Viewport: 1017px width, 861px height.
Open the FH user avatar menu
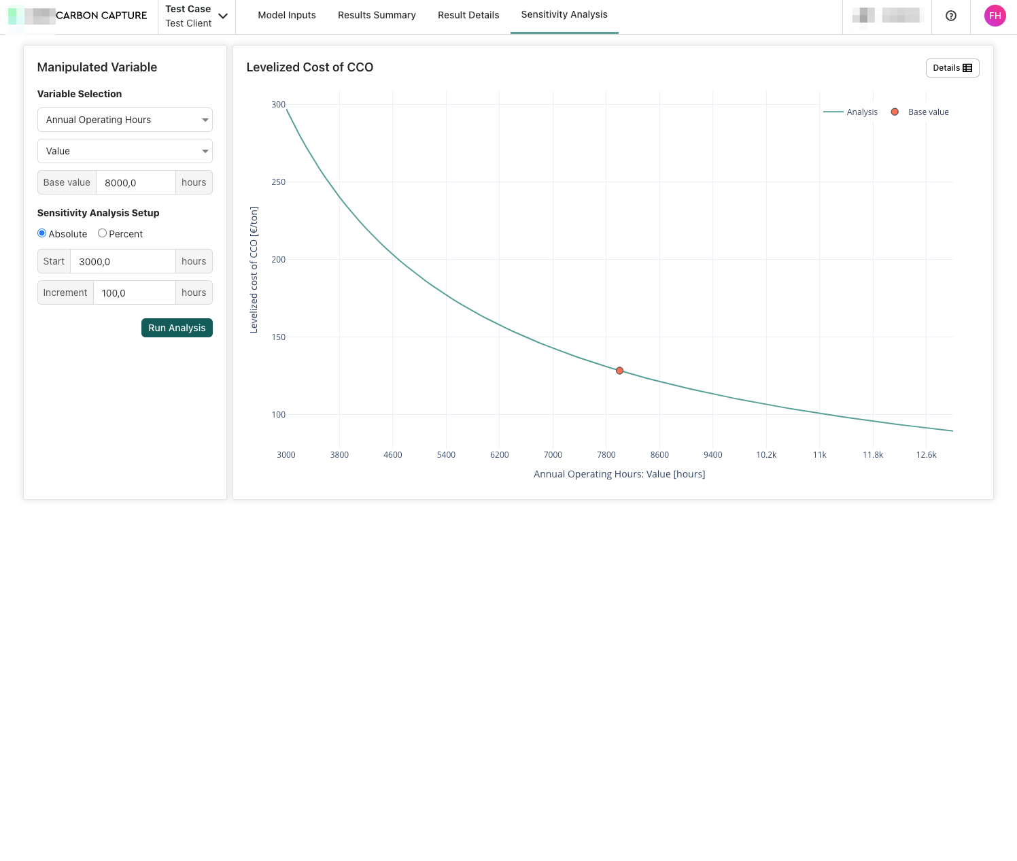995,16
